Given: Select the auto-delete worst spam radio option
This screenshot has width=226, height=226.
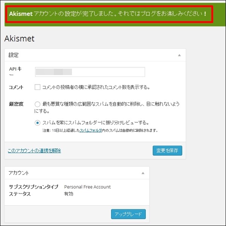Looking at the screenshot, I should click(37, 104).
